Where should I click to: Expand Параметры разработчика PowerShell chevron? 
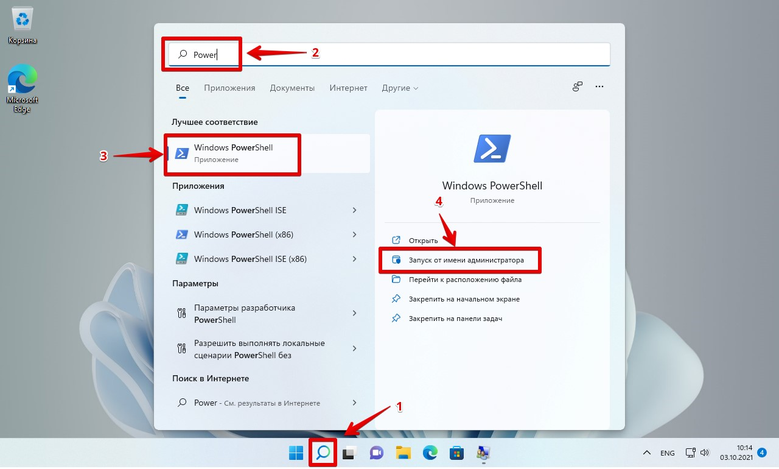coord(354,313)
